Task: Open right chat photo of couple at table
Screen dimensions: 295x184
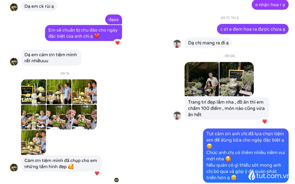Action: pyautogui.click(x=202, y=79)
